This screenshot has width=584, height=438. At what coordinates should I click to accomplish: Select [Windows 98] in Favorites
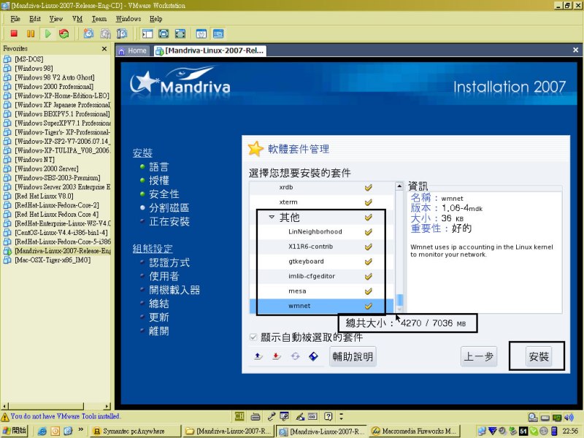[x=34, y=68]
